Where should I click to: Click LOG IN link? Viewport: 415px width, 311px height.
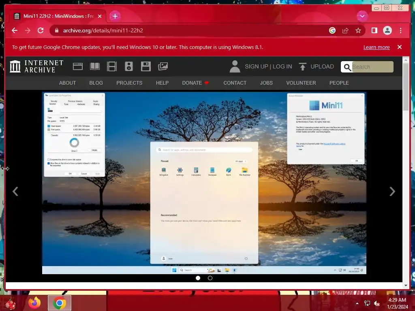tap(282, 67)
